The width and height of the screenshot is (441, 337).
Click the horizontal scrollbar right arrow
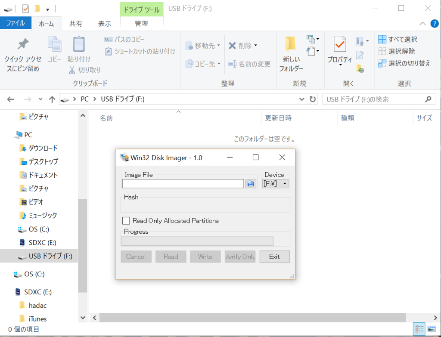pos(436,318)
